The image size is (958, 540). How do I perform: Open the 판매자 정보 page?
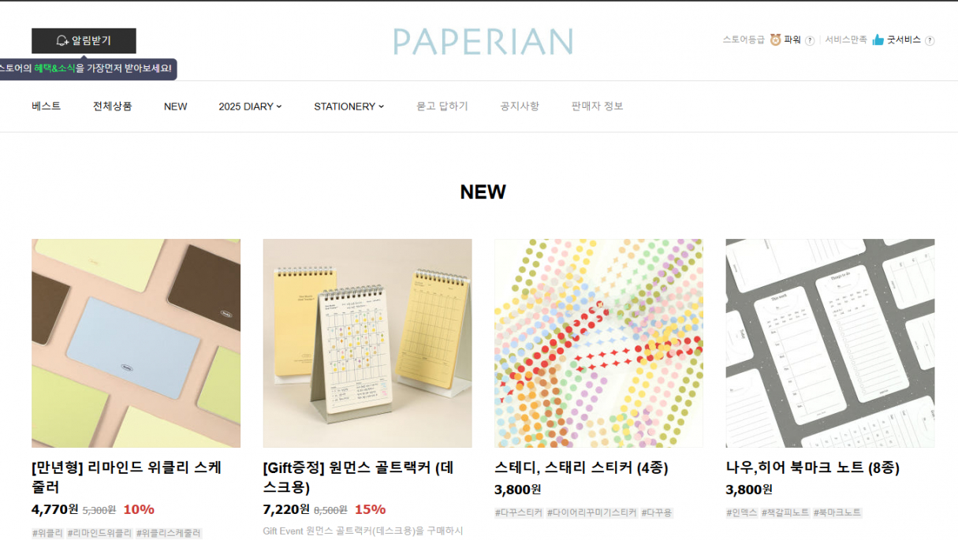tap(597, 106)
